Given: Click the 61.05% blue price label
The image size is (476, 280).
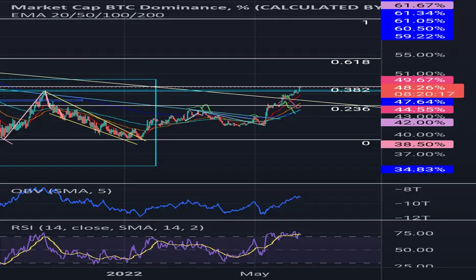Looking at the screenshot, I should [x=417, y=21].
